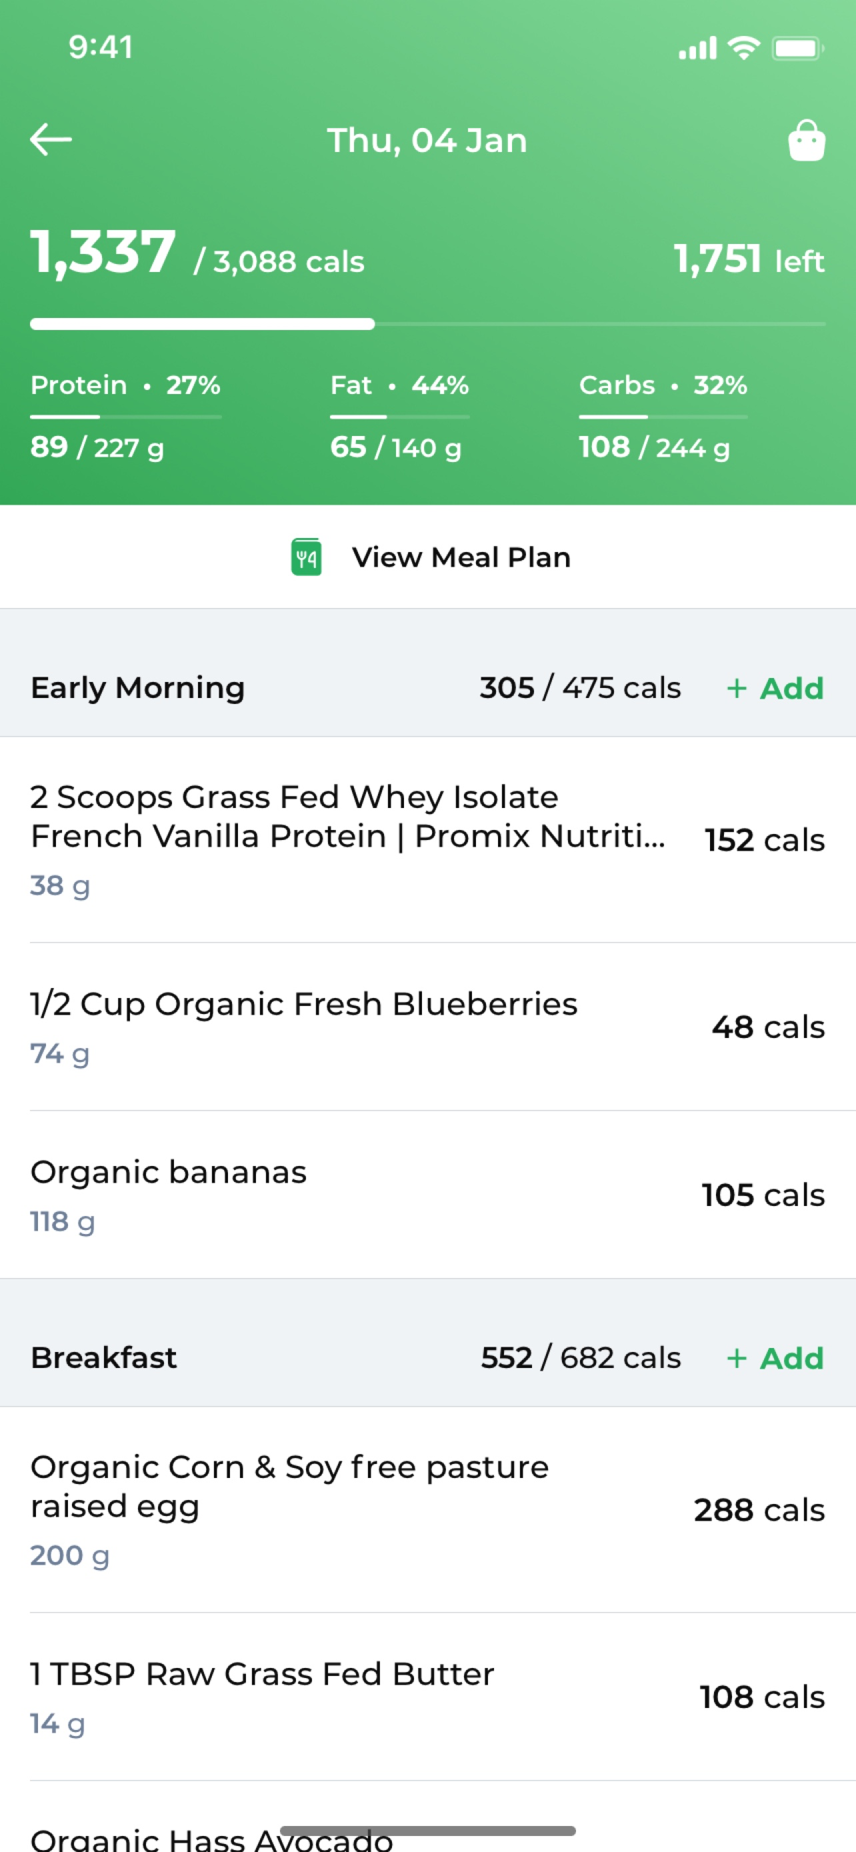Screen dimensions: 856x1852
Task: Add food to Breakfast
Action: pyautogui.click(x=775, y=1359)
